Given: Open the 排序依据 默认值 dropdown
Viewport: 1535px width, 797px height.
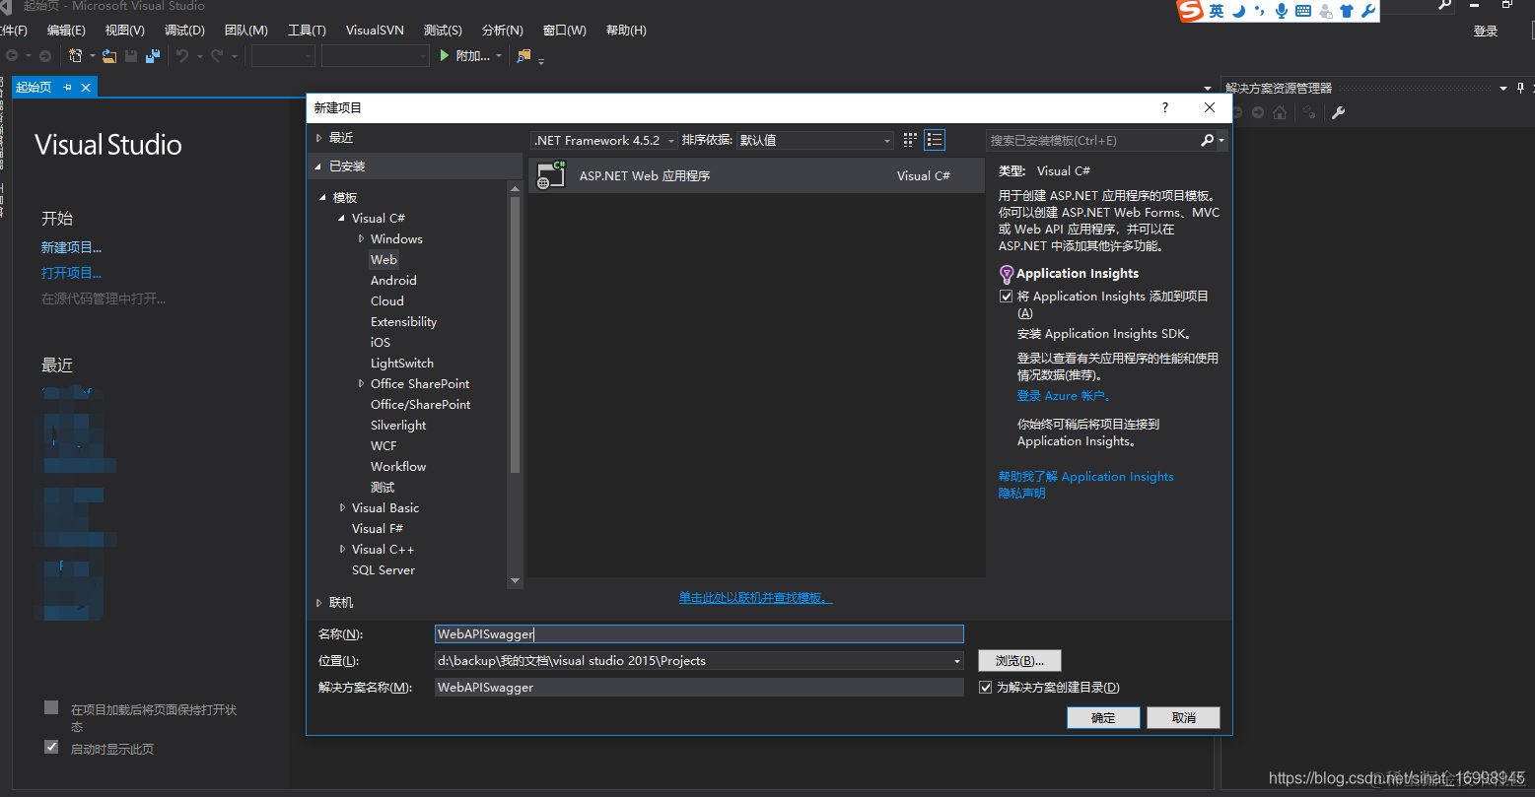Looking at the screenshot, I should 815,140.
